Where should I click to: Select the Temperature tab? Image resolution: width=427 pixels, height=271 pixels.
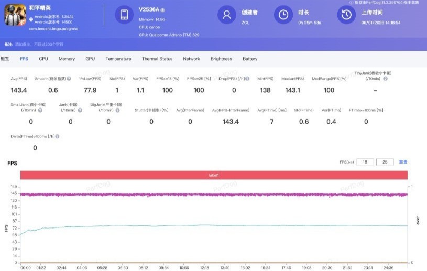coord(118,59)
